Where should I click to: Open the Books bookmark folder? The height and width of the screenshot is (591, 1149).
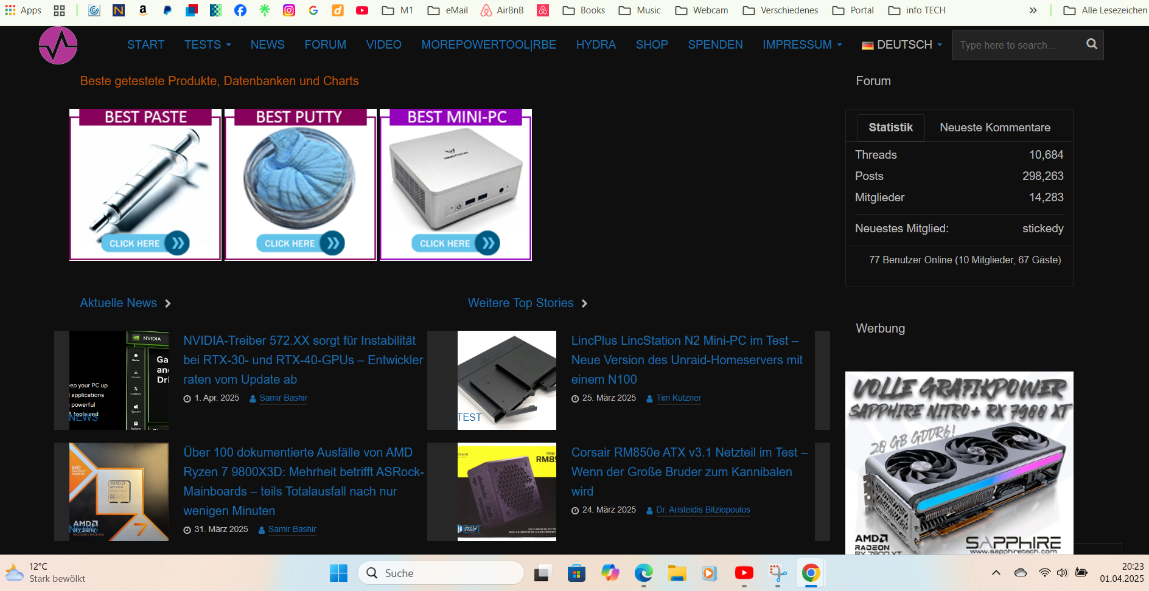pos(584,10)
